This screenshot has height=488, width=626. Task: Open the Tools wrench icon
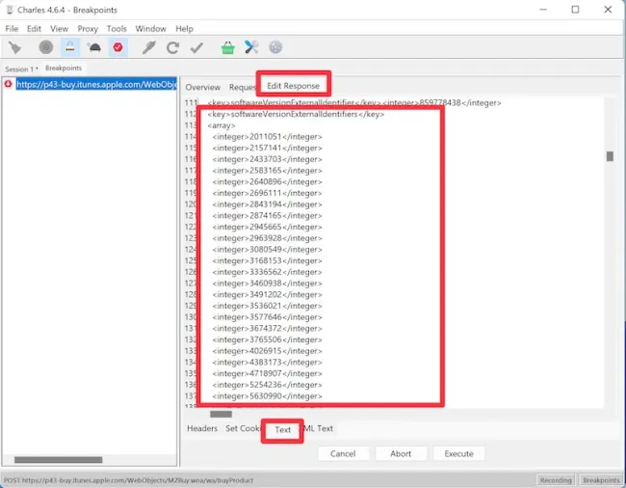click(x=251, y=47)
